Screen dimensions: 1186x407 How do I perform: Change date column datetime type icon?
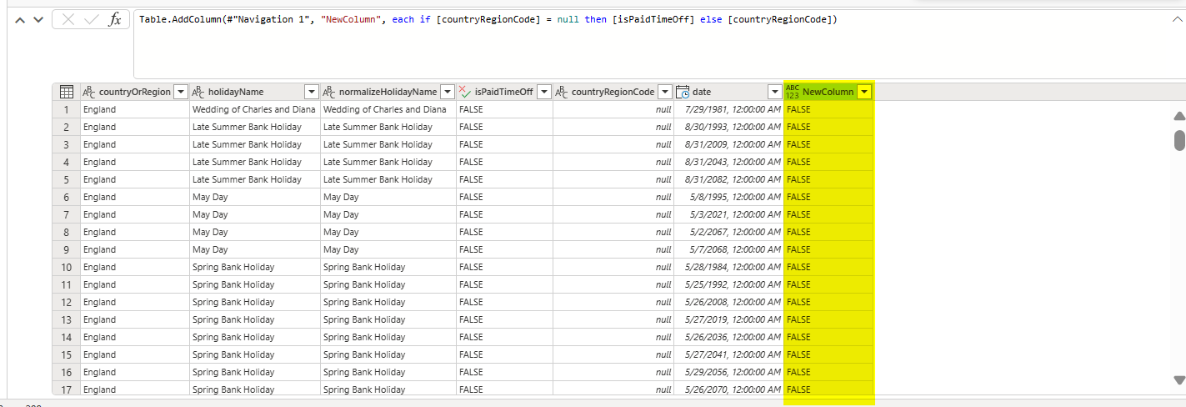pos(683,92)
